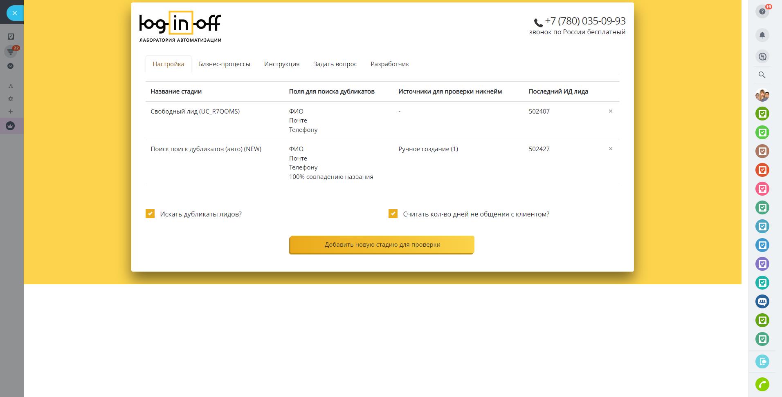The image size is (782, 397).
Task: Open the chat feed bubble icon
Action: pyautogui.click(x=762, y=56)
